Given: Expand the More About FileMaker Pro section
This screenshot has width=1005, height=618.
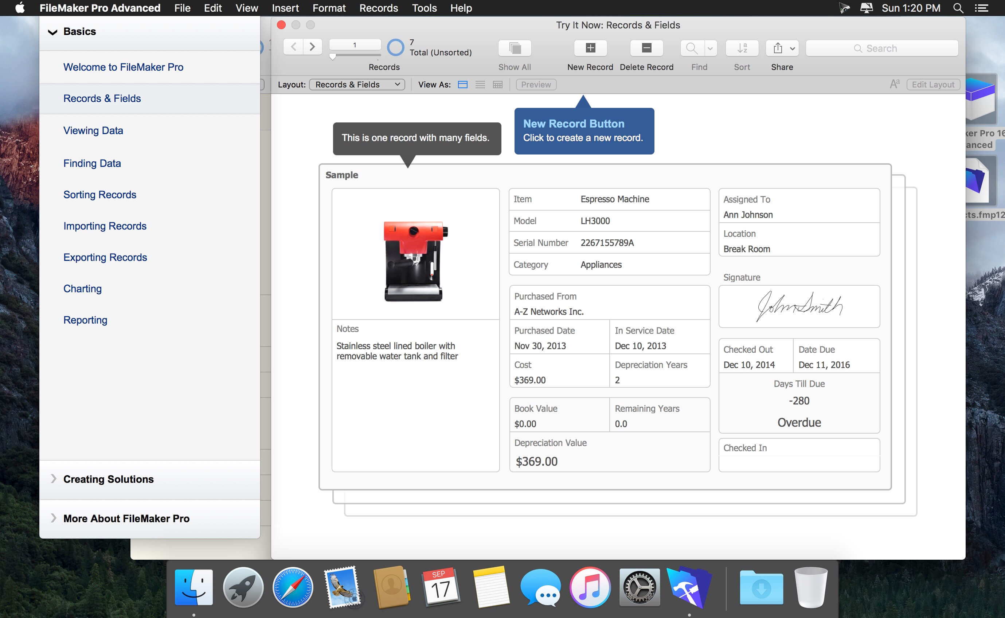Looking at the screenshot, I should pyautogui.click(x=126, y=517).
